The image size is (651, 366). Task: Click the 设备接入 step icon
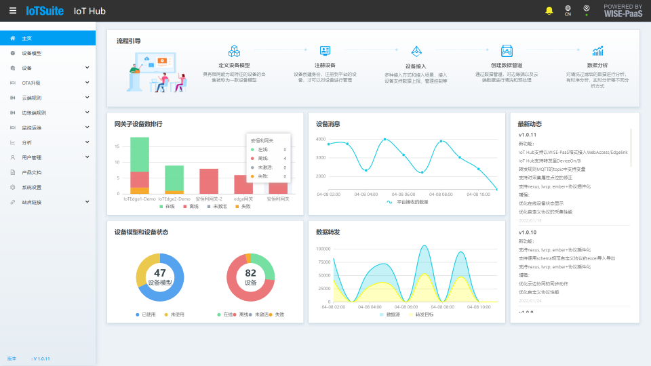click(x=416, y=52)
